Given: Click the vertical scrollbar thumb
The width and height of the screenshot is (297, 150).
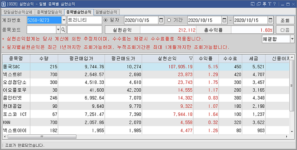Looking at the screenshot, I should tap(292, 86).
